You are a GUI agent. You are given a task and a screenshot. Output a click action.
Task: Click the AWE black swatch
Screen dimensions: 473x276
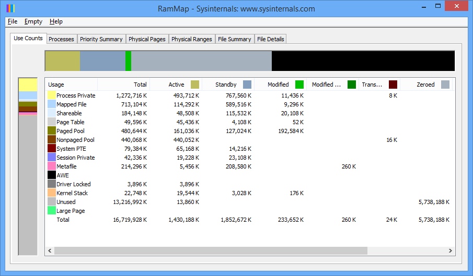[52, 175]
